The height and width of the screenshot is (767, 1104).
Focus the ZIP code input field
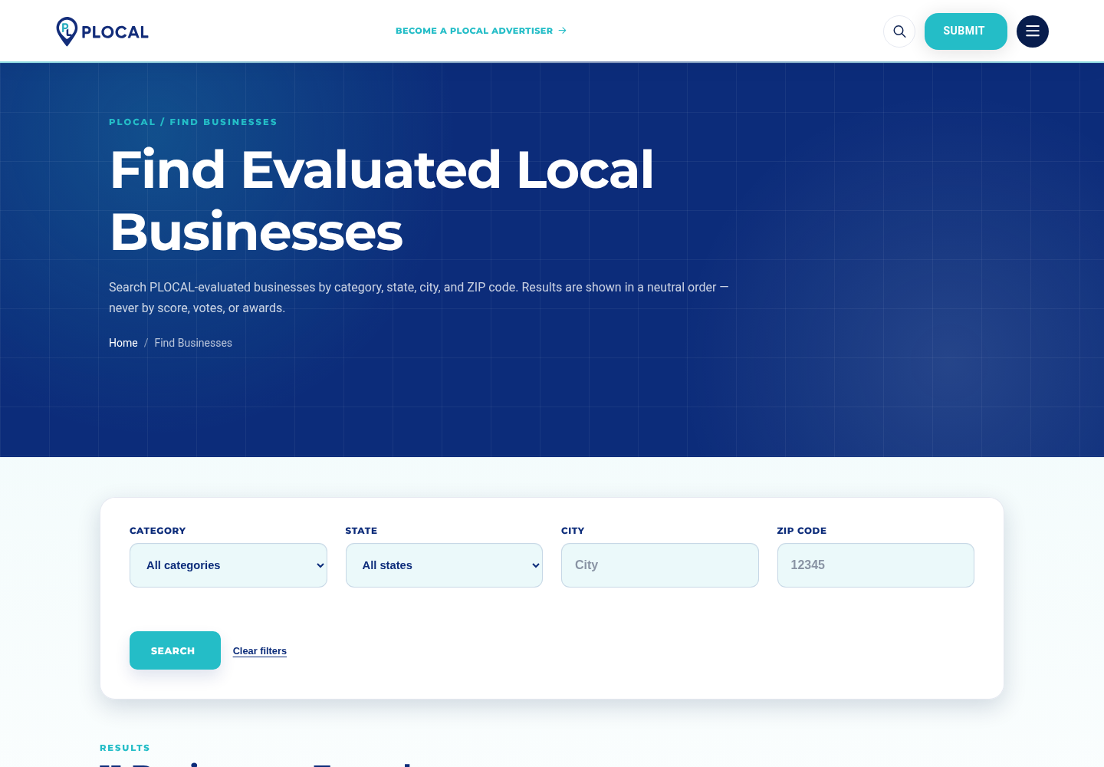pos(876,565)
